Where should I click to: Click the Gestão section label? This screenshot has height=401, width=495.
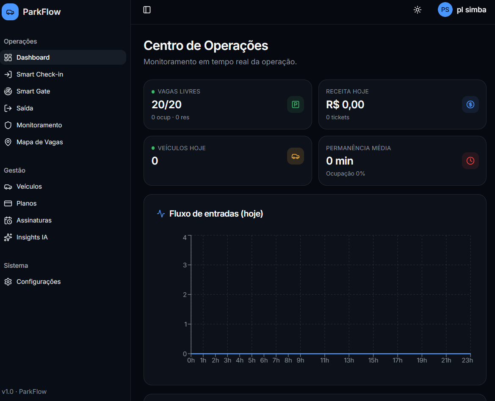point(14,170)
